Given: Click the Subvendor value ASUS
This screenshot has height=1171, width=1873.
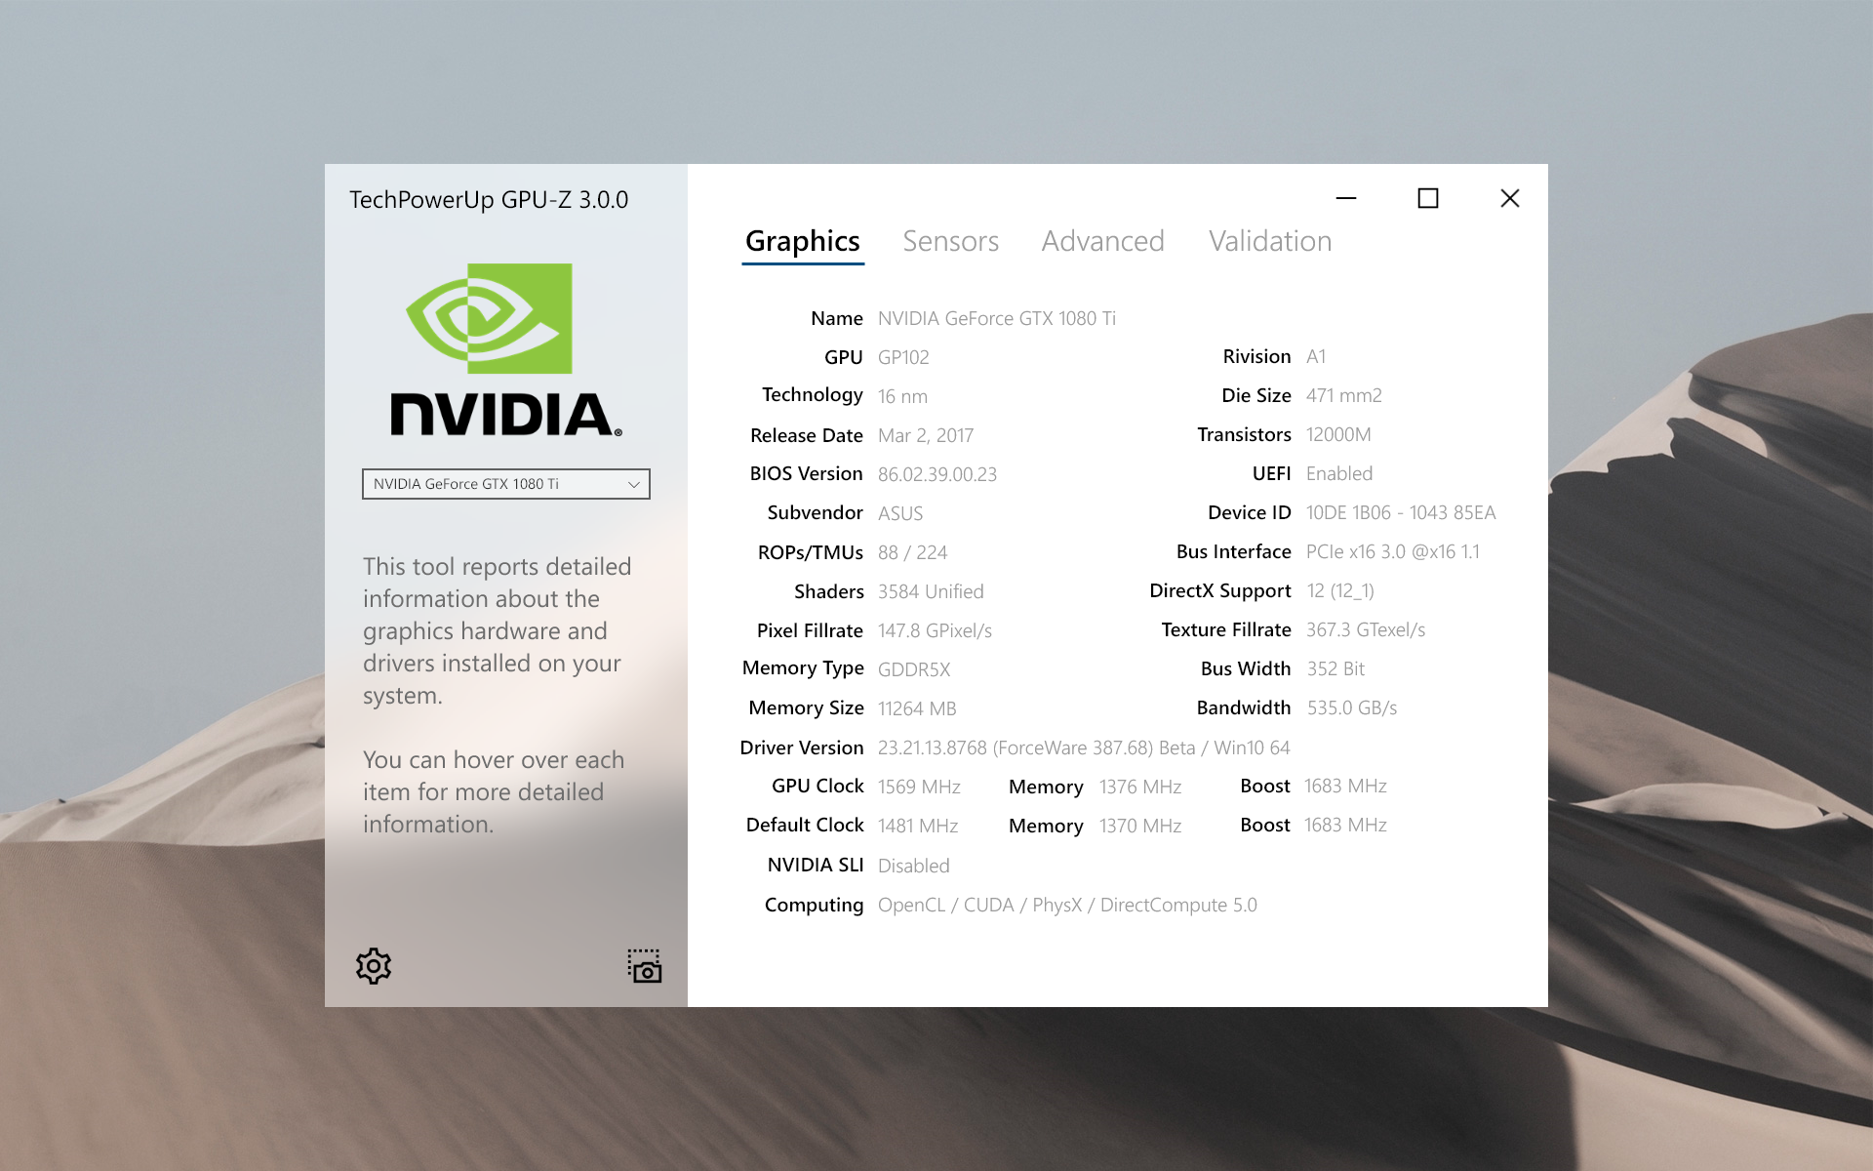Looking at the screenshot, I should (900, 513).
